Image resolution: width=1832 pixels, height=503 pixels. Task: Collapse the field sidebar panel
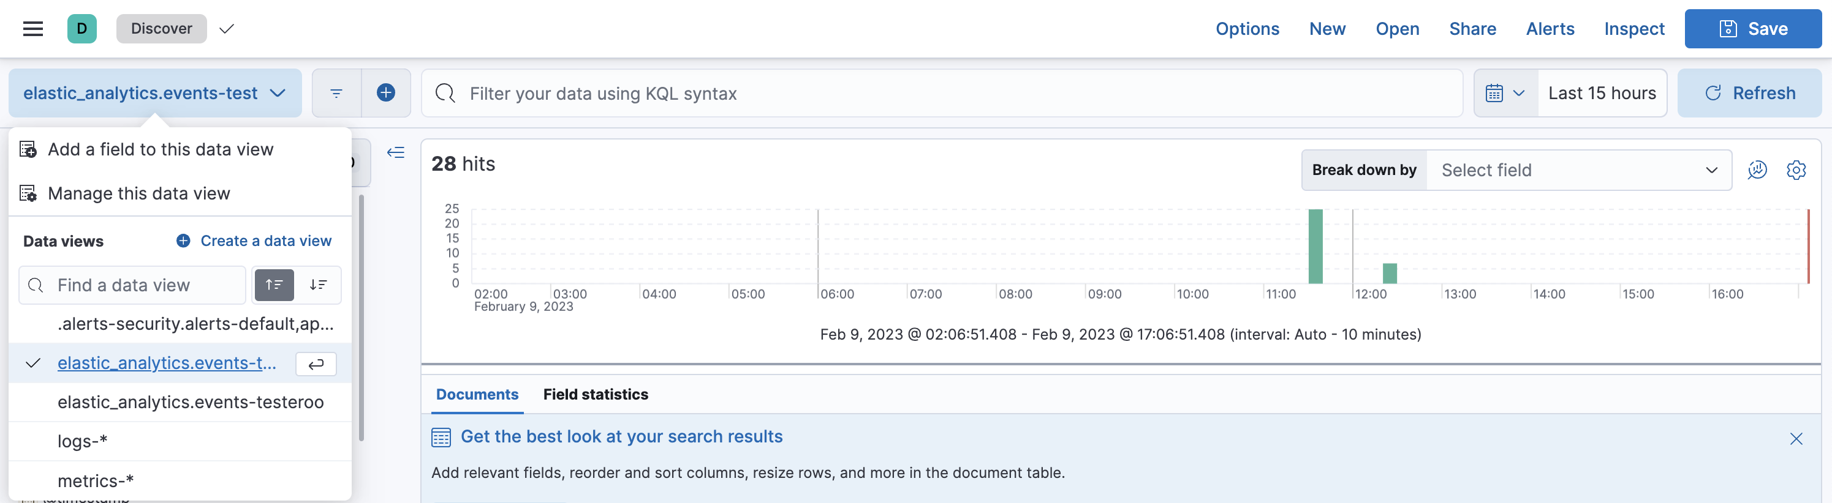tap(395, 152)
